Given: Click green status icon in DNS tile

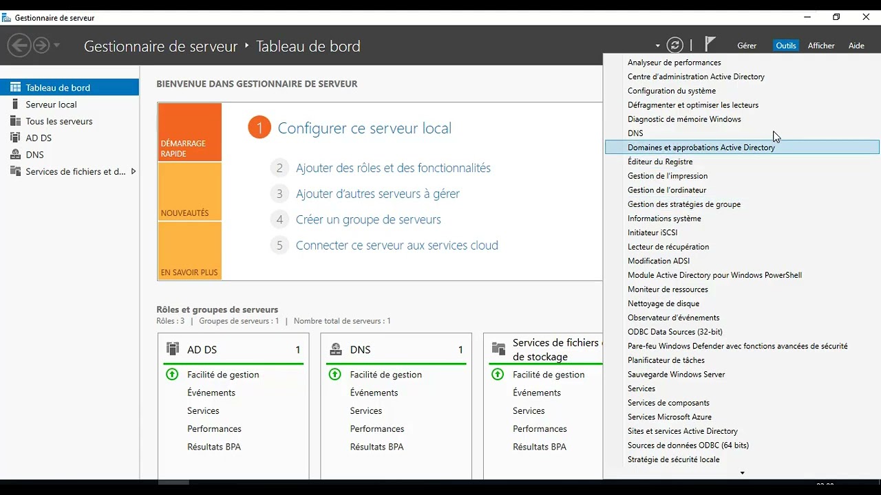Looking at the screenshot, I should (335, 375).
